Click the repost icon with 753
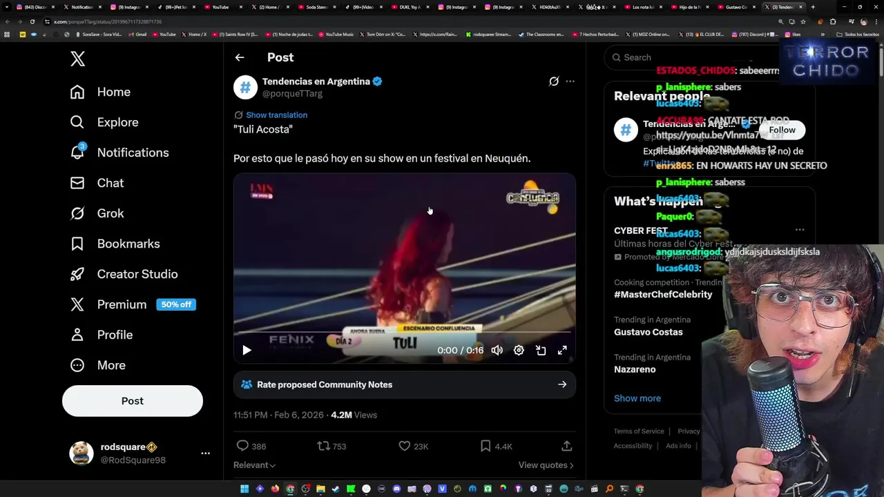 pyautogui.click(x=323, y=446)
